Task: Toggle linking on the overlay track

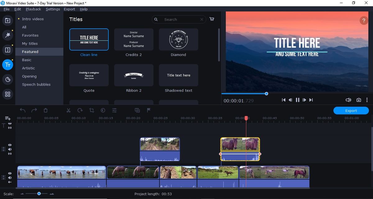Action: (10, 153)
